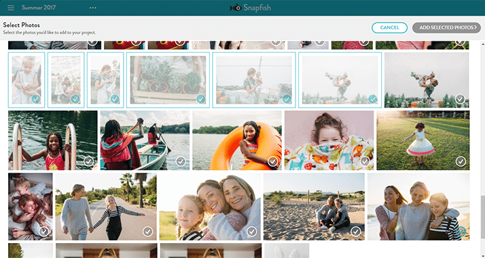Screen dimensions: 485x258
Task: Check canoe paddling photo checkmark
Action: pyautogui.click(x=181, y=161)
